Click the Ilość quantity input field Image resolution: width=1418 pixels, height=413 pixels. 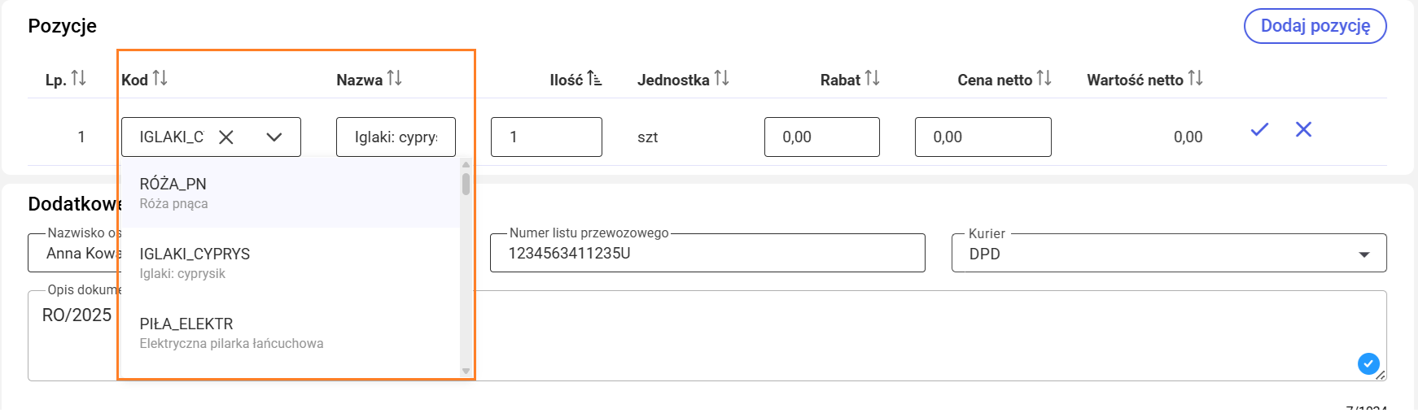pos(546,137)
